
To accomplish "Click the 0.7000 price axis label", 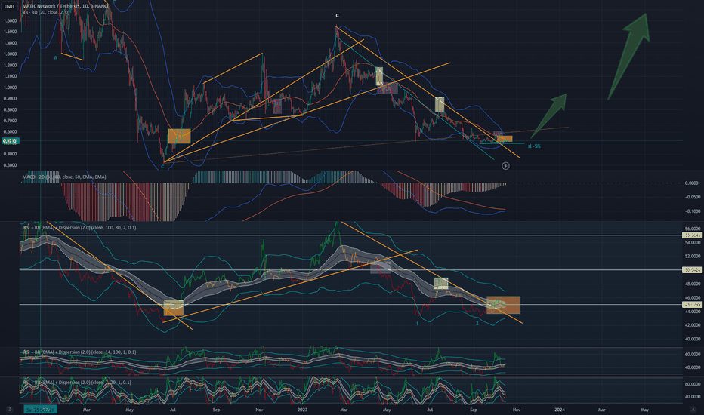I will click(x=10, y=121).
